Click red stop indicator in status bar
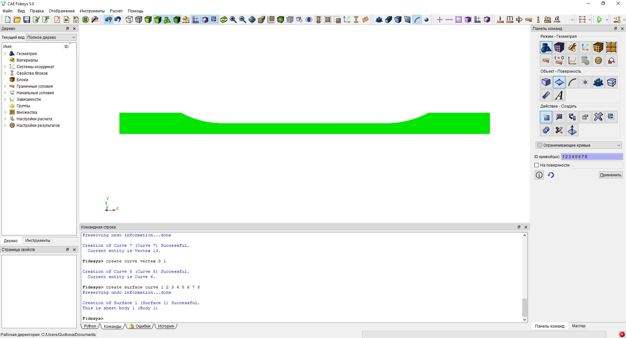 click(x=622, y=334)
